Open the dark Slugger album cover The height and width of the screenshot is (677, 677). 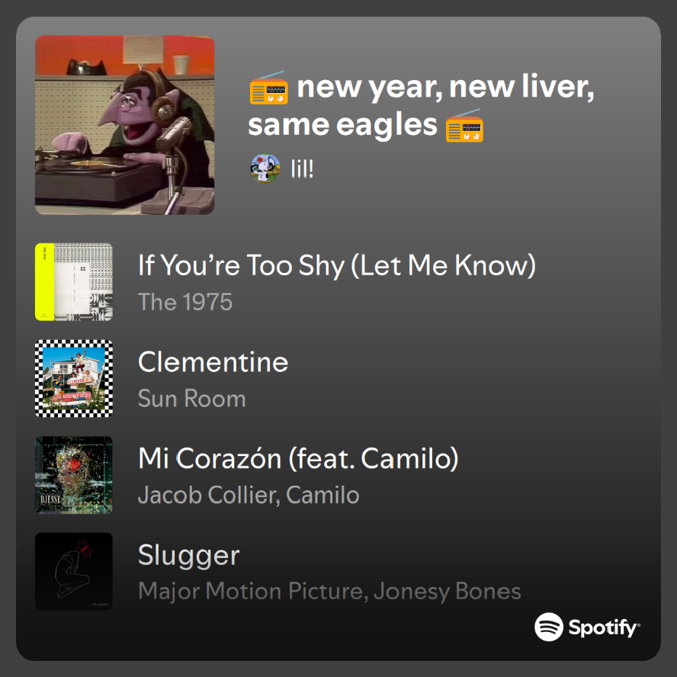coord(74,571)
